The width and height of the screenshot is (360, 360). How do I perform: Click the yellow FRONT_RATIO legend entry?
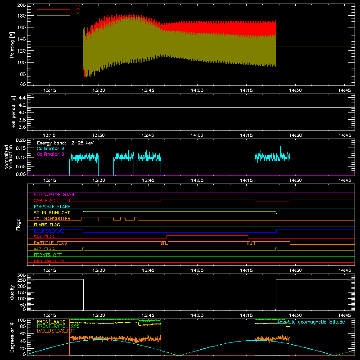point(51,322)
